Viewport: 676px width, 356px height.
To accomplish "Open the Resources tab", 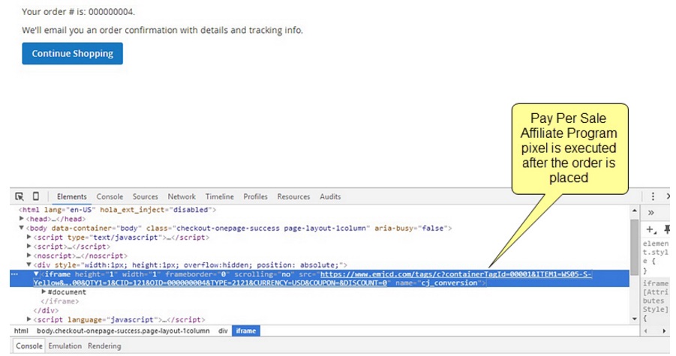I will coord(293,196).
